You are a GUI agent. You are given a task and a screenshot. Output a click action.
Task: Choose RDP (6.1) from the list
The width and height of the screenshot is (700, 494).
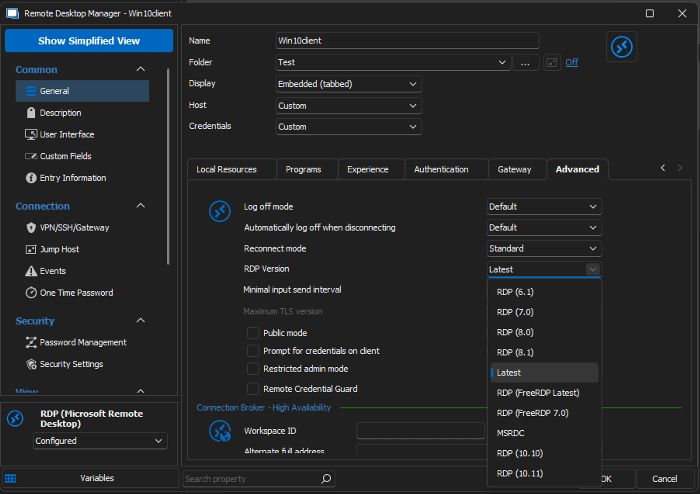point(544,292)
